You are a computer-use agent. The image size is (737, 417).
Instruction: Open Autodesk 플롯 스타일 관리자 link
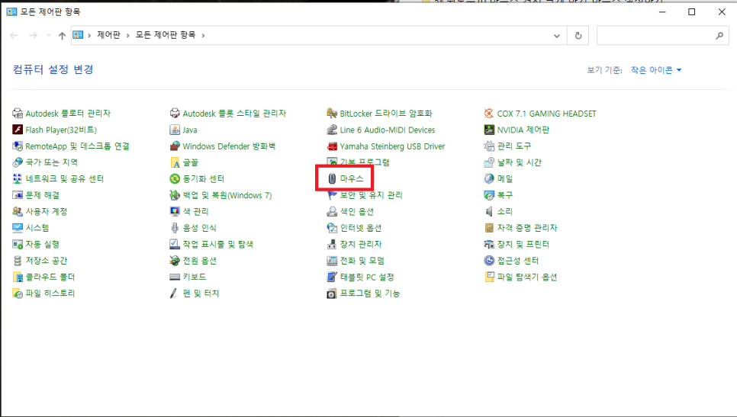point(234,113)
